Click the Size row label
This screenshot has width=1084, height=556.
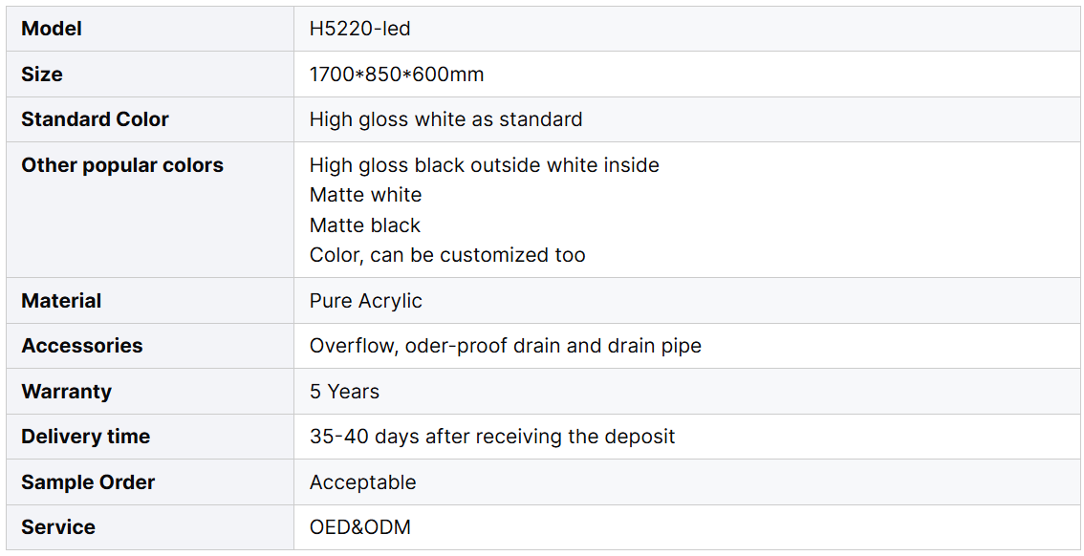(42, 74)
